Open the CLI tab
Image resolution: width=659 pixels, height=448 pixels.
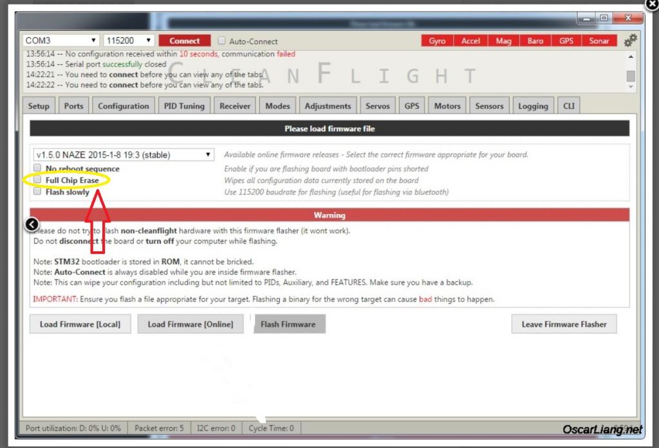569,106
